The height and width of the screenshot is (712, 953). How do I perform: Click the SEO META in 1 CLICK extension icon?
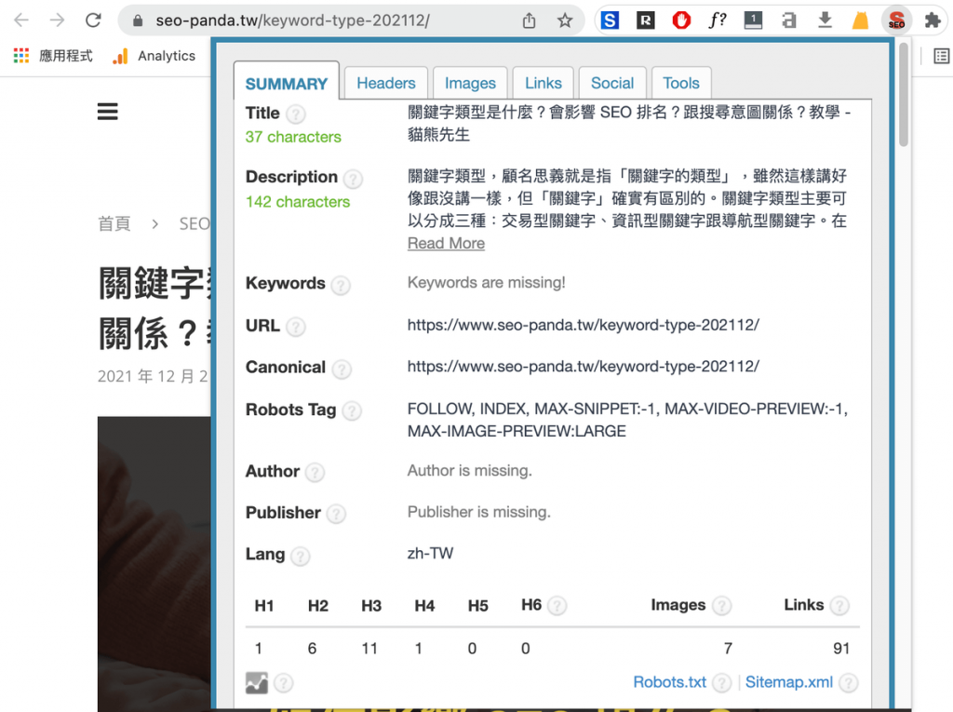point(895,20)
